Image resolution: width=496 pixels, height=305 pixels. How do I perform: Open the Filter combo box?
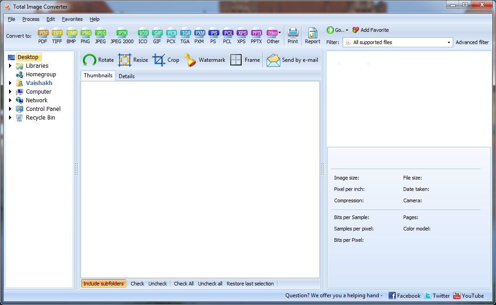click(398, 42)
